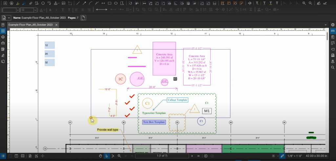Image resolution: width=336 pixels, height=161 pixels.
Task: Toggle Underline text formatting
Action: click(63, 10)
